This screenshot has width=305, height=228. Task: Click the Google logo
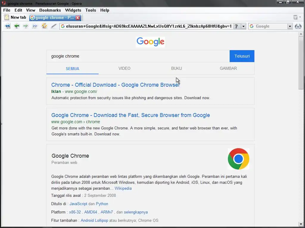click(150, 42)
